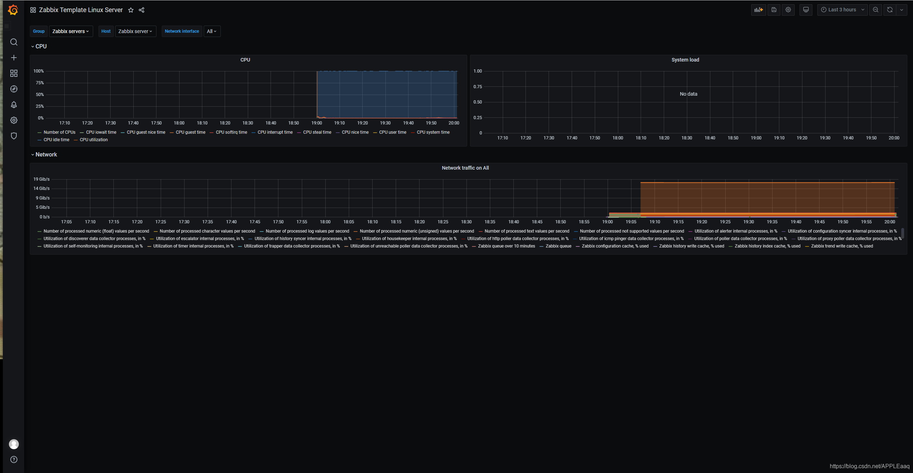913x473 pixels.
Task: Toggle CPU nice time legend series
Action: tap(355, 132)
